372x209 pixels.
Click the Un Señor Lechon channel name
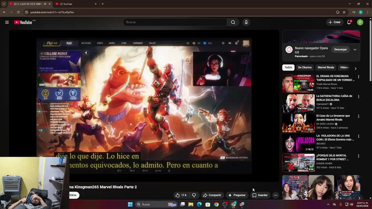point(325,124)
